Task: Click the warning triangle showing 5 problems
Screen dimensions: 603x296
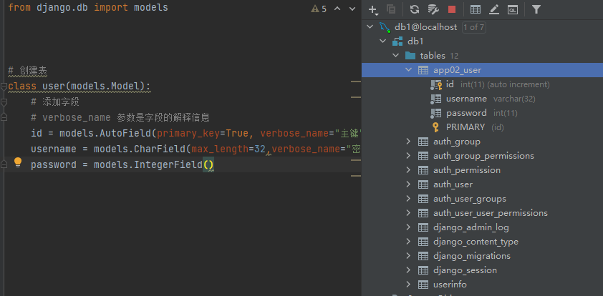Action: (315, 9)
